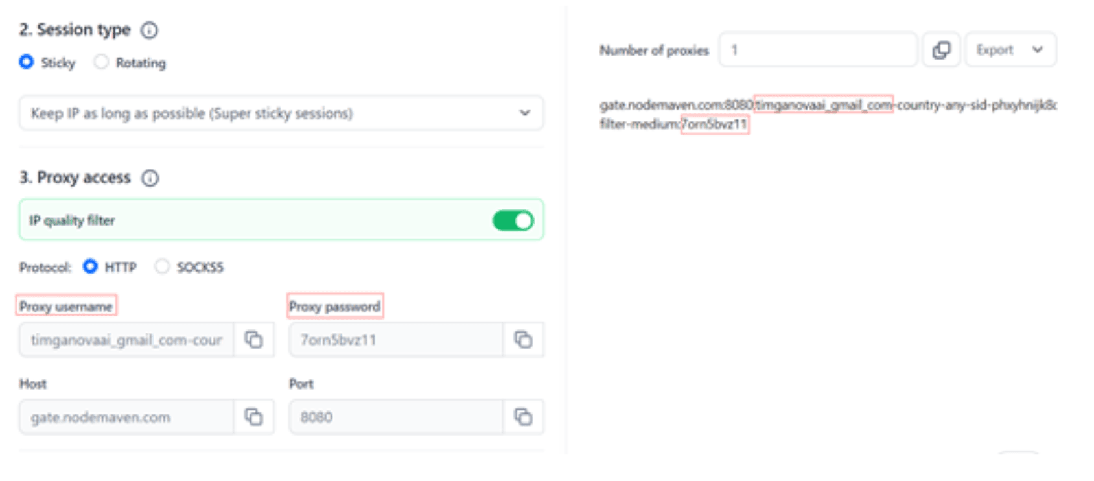Screen dimensions: 1094x481
Task: Choose the SOCKS5 protocol option
Action: tap(162, 266)
